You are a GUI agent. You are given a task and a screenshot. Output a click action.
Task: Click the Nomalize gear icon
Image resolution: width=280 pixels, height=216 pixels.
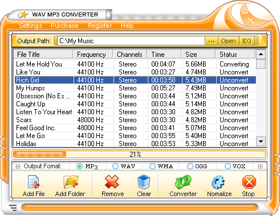pyautogui.click(x=218, y=182)
